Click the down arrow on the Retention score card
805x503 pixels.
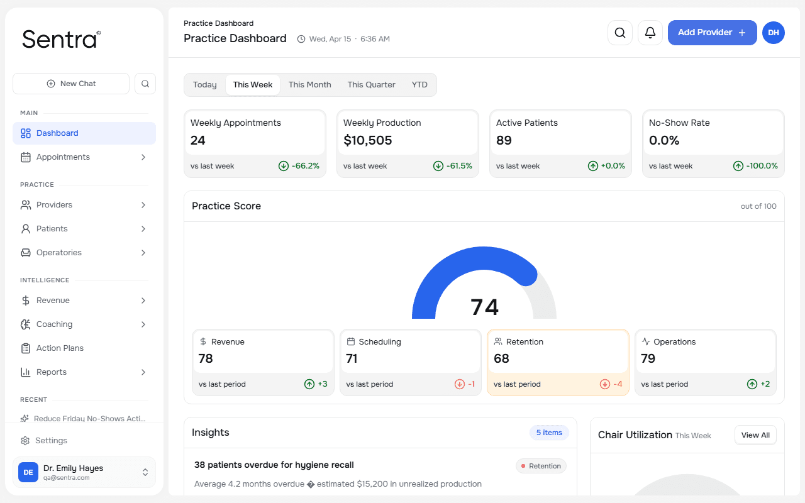605,384
